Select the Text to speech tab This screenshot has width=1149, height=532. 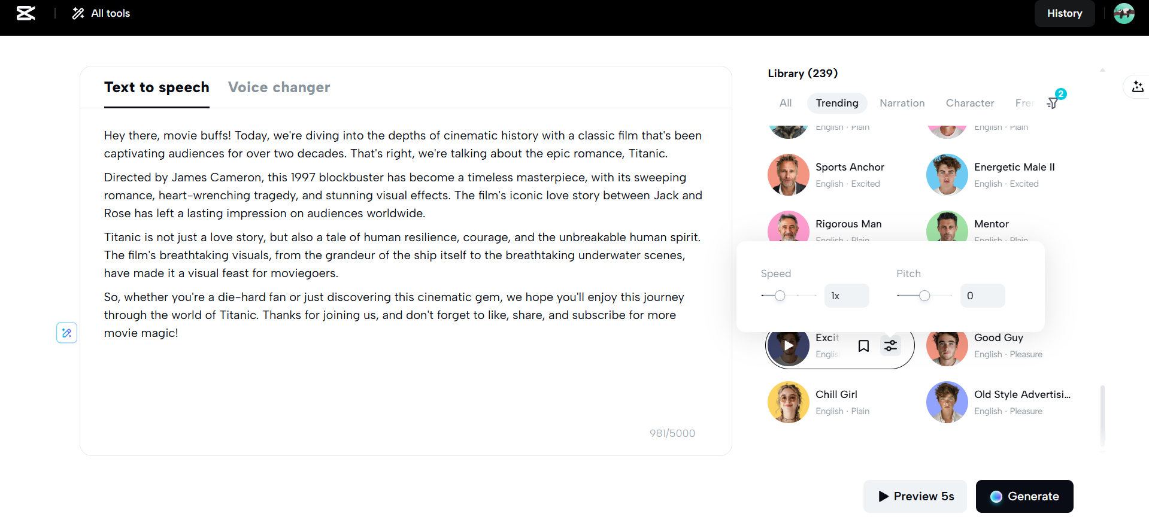157,87
